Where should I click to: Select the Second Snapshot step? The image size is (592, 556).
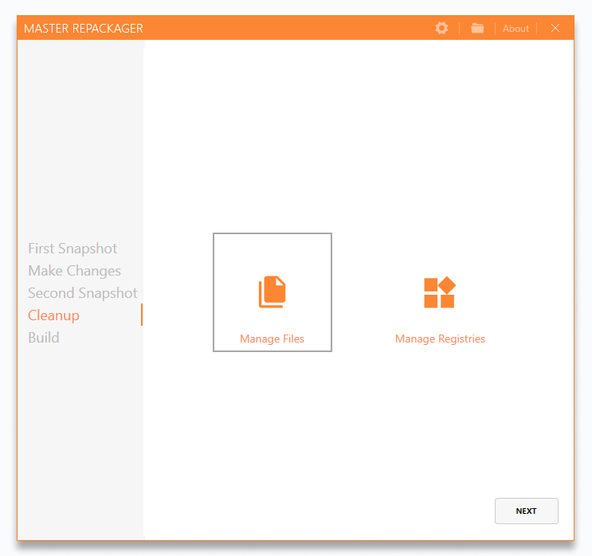[83, 293]
